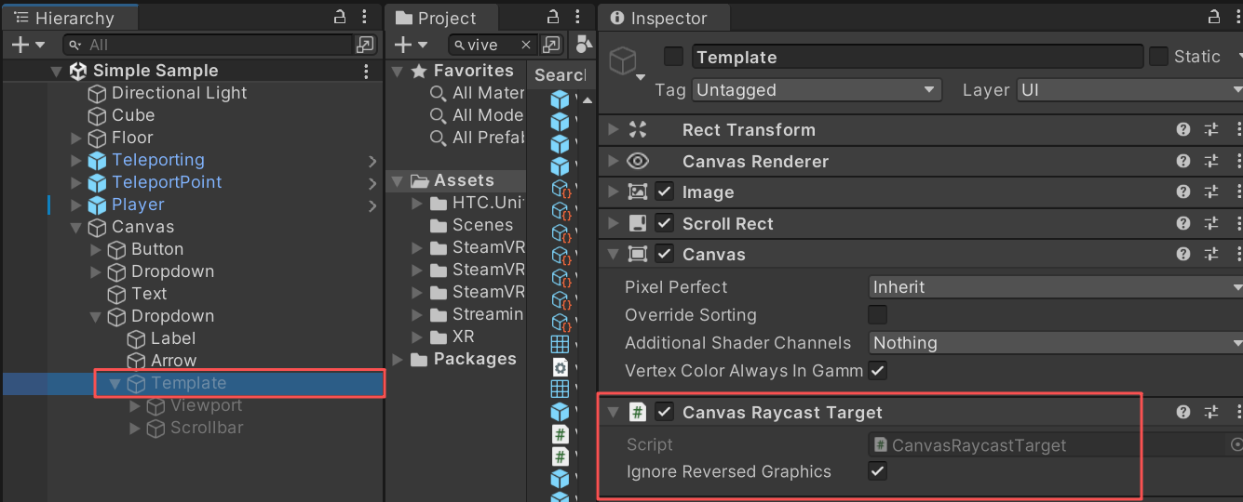Screen dimensions: 1243x502
Task: Toggle Image component enabled checkbox
Action: coord(665,192)
